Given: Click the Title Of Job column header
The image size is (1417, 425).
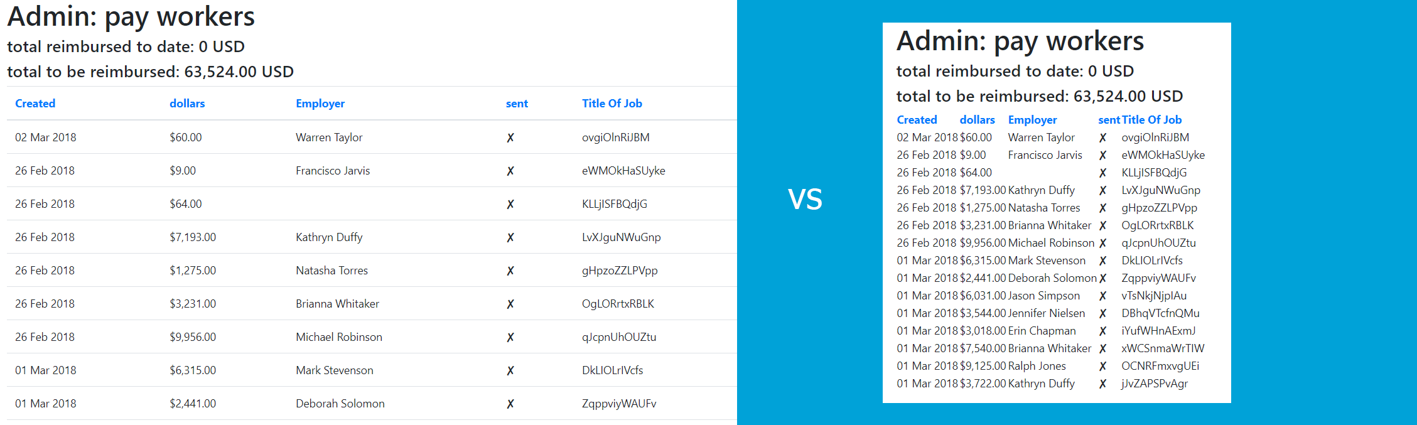Looking at the screenshot, I should [612, 103].
